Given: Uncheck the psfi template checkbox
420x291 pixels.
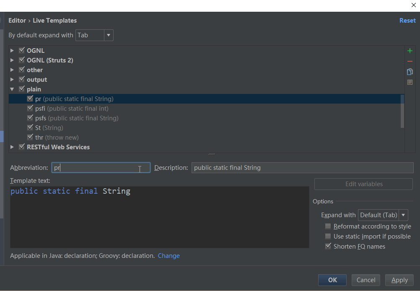Looking at the screenshot, I should (x=30, y=108).
